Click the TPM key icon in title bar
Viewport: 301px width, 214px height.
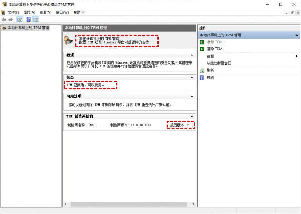(4, 4)
